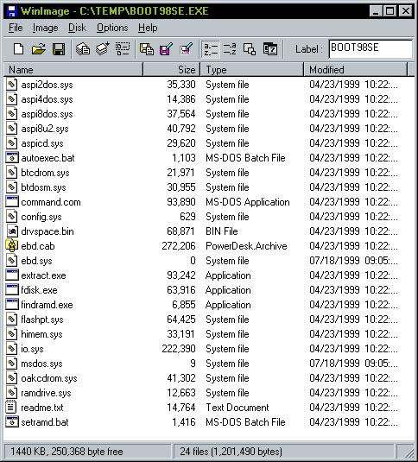The height and width of the screenshot is (462, 418).
Task: Select file name aspi8dos.sys
Action: pyautogui.click(x=47, y=114)
